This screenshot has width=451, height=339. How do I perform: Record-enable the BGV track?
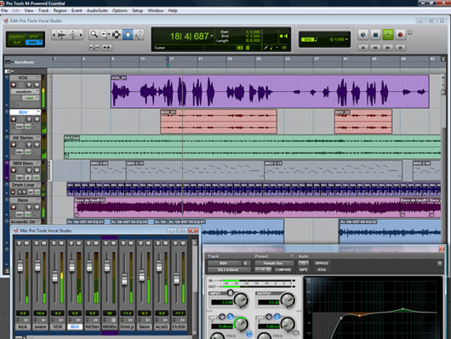click(14, 119)
